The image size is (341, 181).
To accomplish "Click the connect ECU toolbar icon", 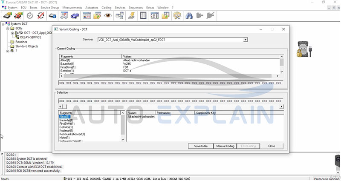I will coord(8,16).
